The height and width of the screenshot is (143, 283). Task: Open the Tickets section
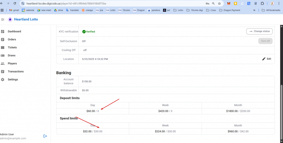click(x=12, y=47)
